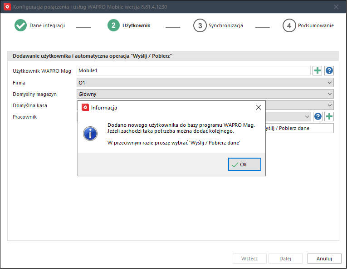Click step 2 circle icon for Użytkownik
The image size is (347, 269).
(x=113, y=25)
